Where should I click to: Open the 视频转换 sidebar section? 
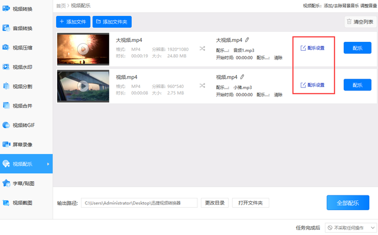[26, 9]
